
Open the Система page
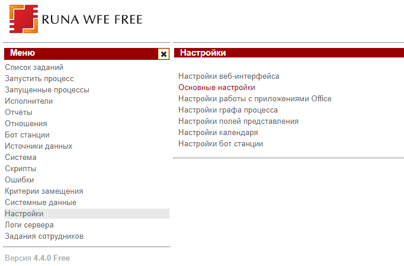[x=21, y=158]
